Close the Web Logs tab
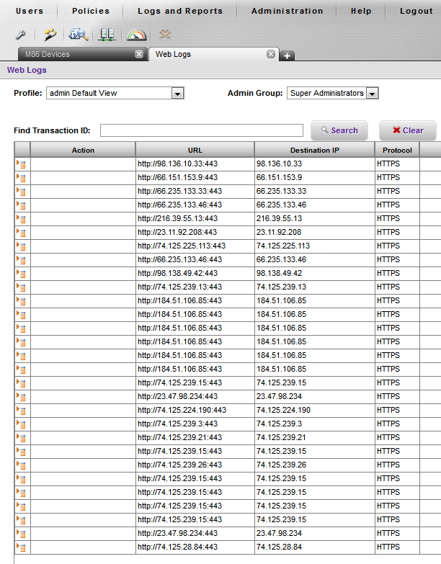The height and width of the screenshot is (564, 441). tap(271, 54)
